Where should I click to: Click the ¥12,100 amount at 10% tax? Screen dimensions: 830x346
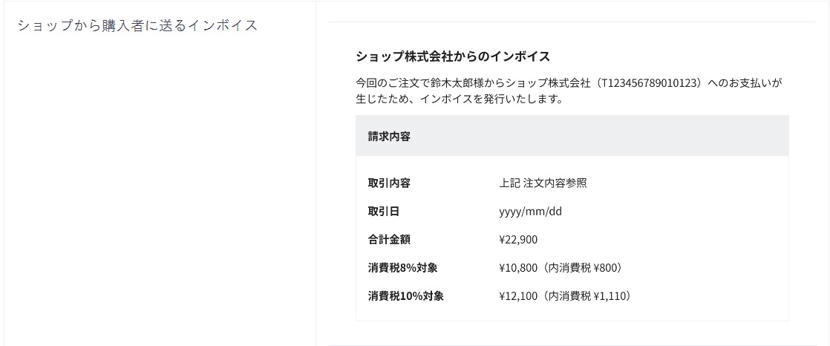point(518,296)
